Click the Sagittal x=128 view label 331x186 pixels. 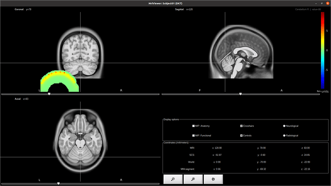[184, 9]
